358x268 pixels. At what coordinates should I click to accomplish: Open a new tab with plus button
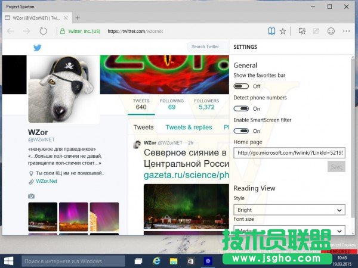pos(78,18)
